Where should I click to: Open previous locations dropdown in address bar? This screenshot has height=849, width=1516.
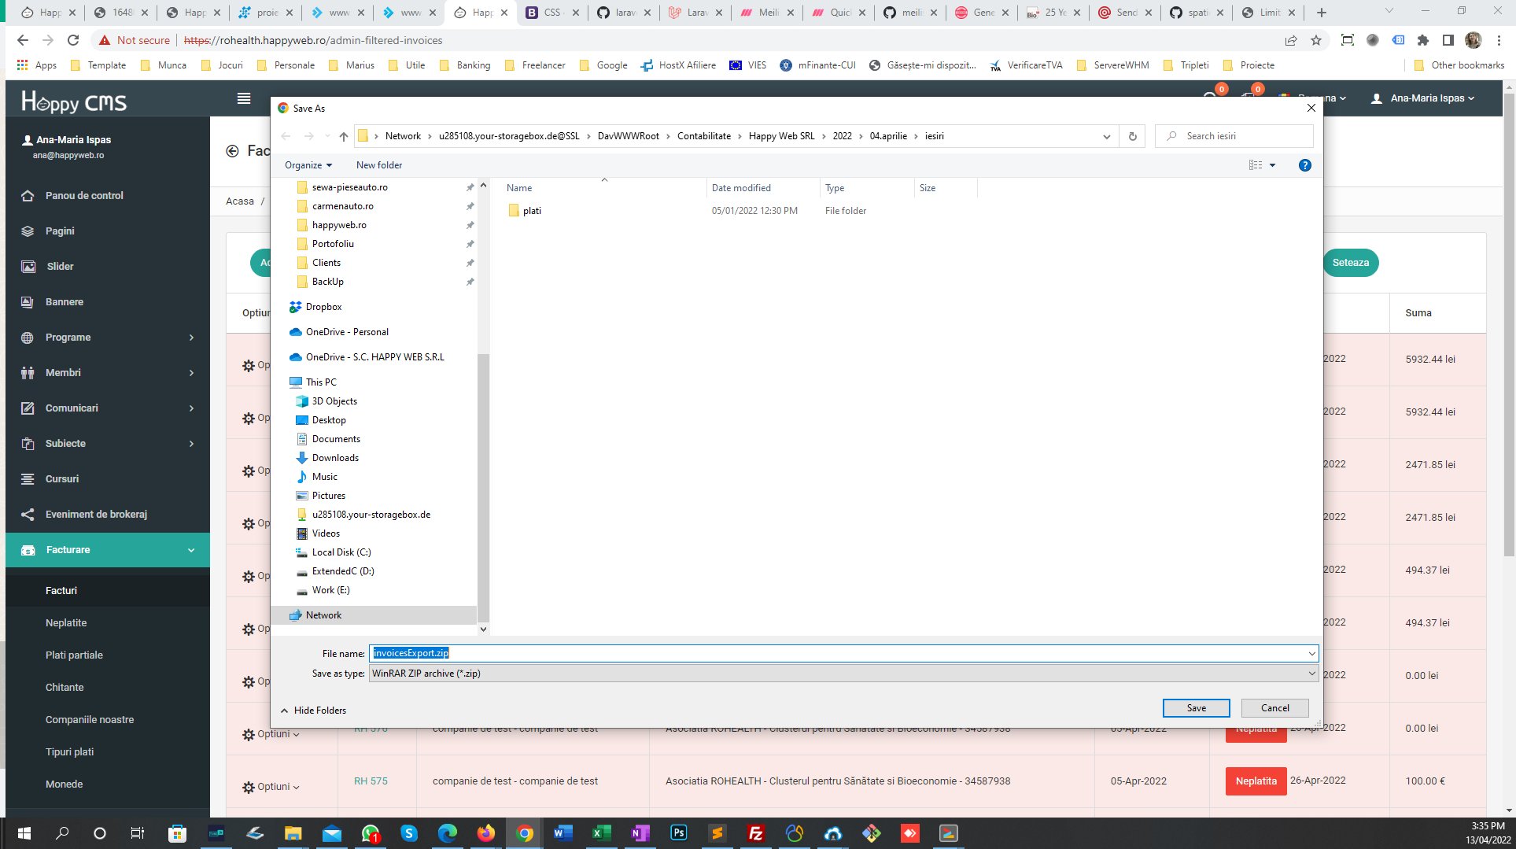tap(1106, 136)
